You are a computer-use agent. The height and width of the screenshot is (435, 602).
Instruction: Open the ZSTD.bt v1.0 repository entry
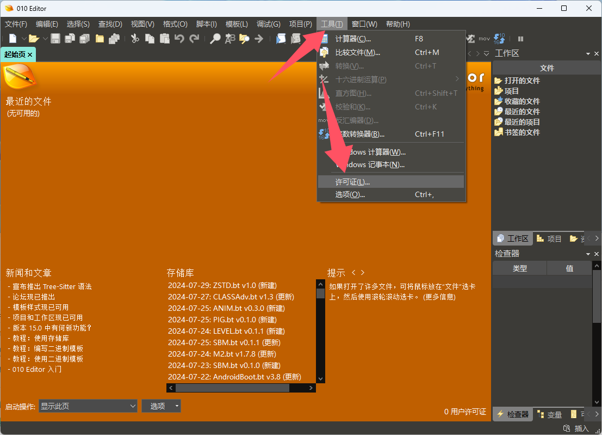click(222, 285)
